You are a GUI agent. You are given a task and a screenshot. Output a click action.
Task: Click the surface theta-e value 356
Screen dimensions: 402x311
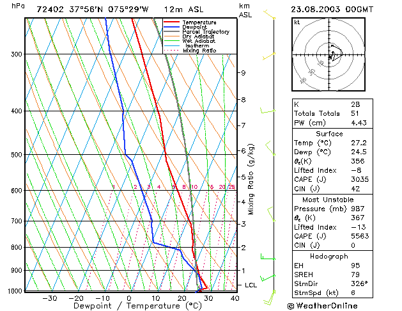click(x=358, y=161)
